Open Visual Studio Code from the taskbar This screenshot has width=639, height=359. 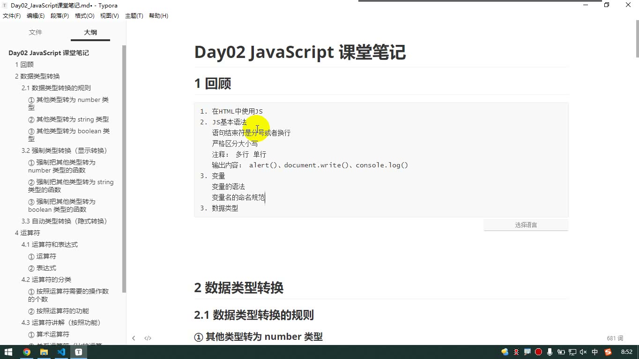[61, 352]
